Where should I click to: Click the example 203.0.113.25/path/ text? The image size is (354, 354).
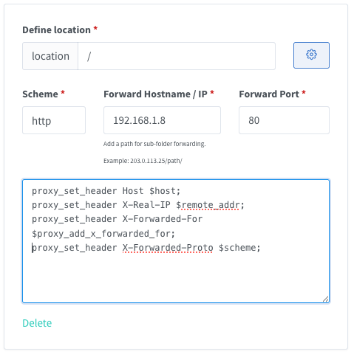point(143,161)
